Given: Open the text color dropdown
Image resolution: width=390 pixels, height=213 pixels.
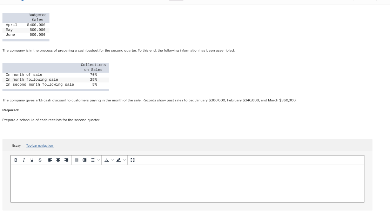Looking at the screenshot, I should (113, 160).
